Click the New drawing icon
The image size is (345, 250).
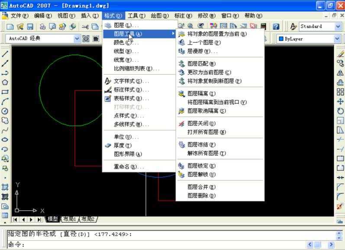click(x=10, y=27)
